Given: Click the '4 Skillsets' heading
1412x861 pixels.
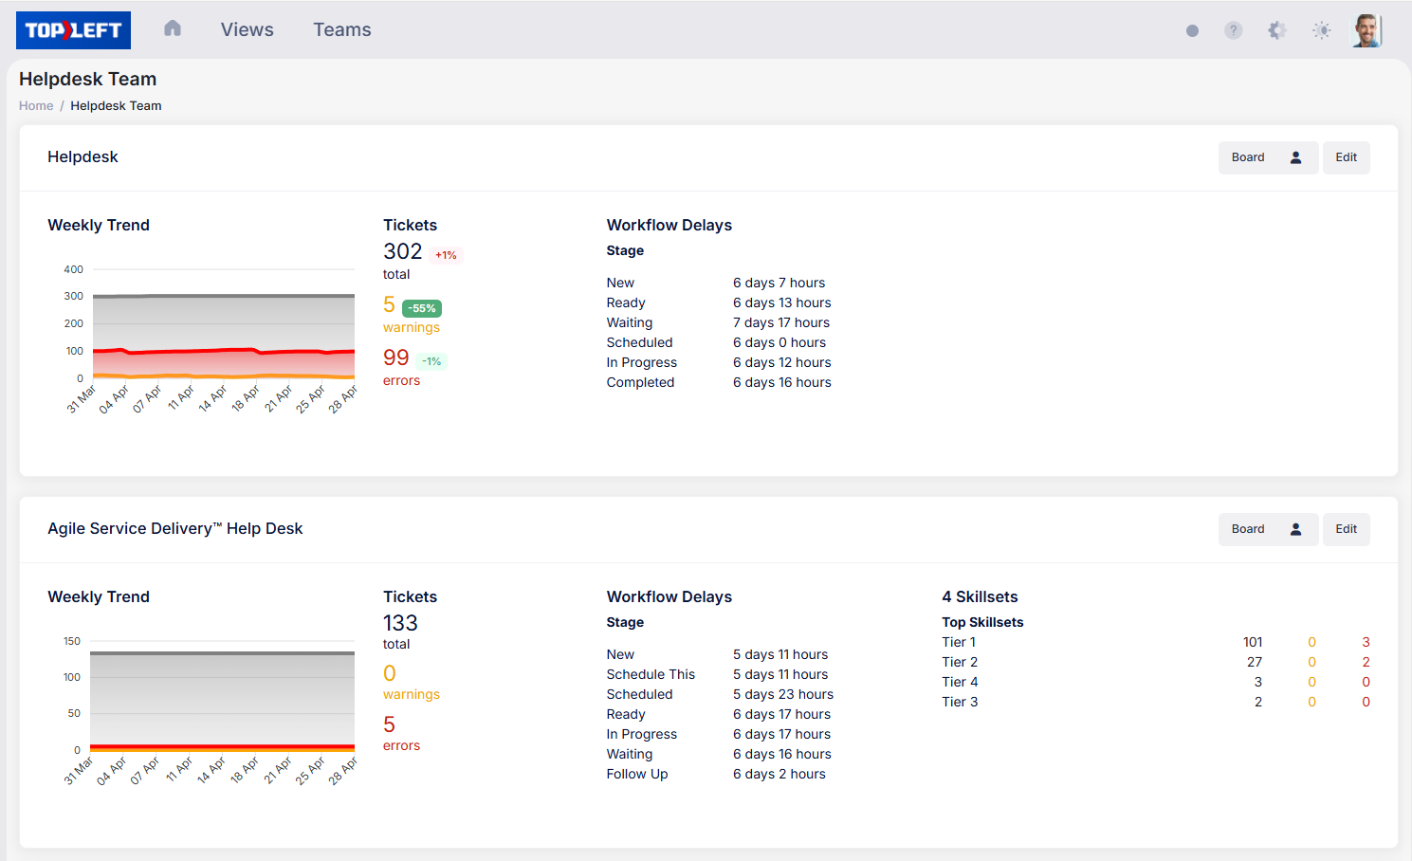Looking at the screenshot, I should coord(980,596).
